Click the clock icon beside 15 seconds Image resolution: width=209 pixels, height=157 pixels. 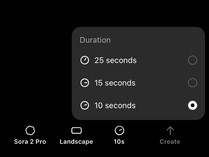(x=85, y=83)
